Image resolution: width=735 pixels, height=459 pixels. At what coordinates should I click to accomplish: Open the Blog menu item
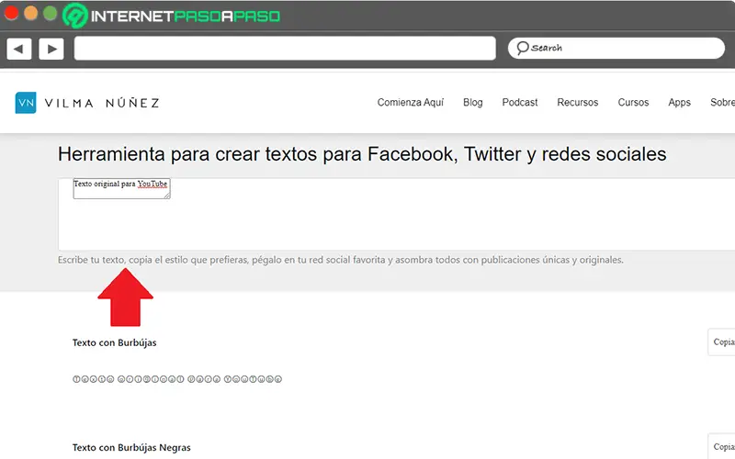(x=472, y=103)
